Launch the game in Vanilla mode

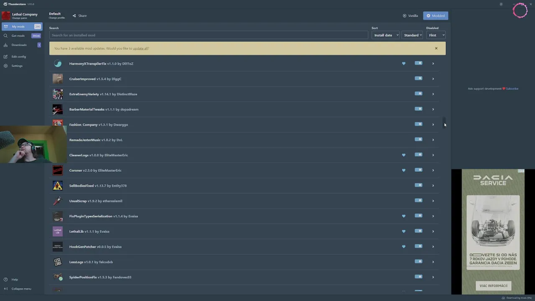(x=410, y=16)
